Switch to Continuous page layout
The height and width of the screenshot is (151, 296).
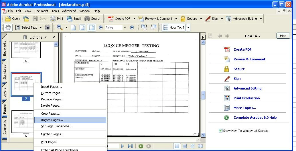coord(185,146)
